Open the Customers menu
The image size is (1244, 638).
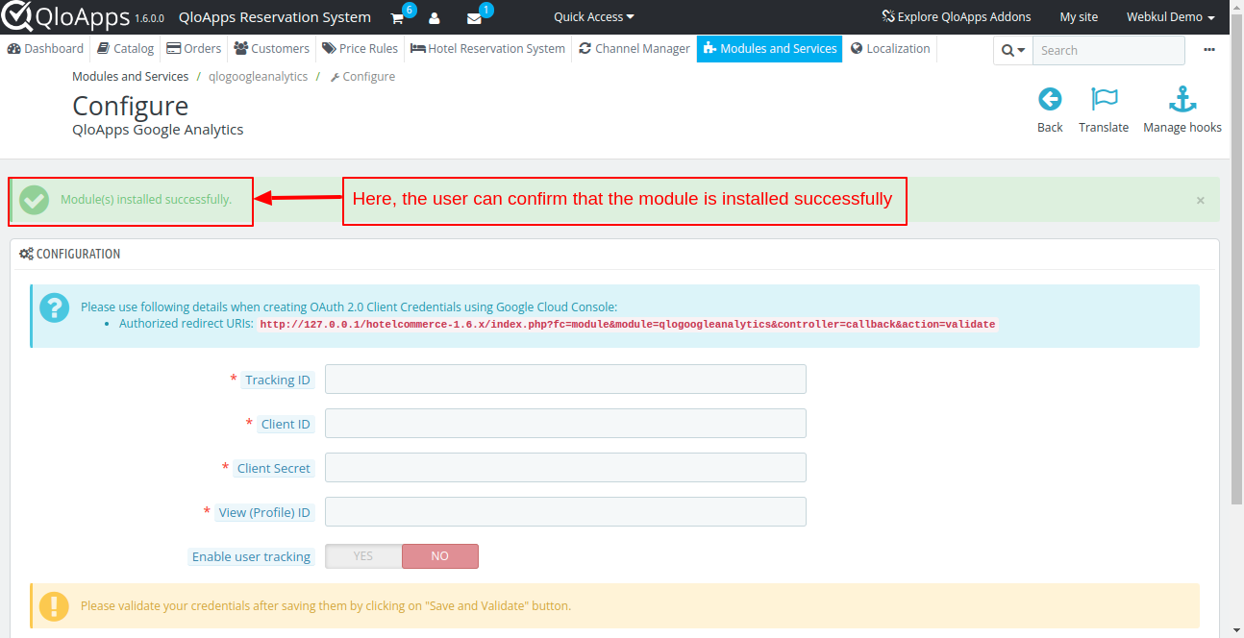[271, 48]
